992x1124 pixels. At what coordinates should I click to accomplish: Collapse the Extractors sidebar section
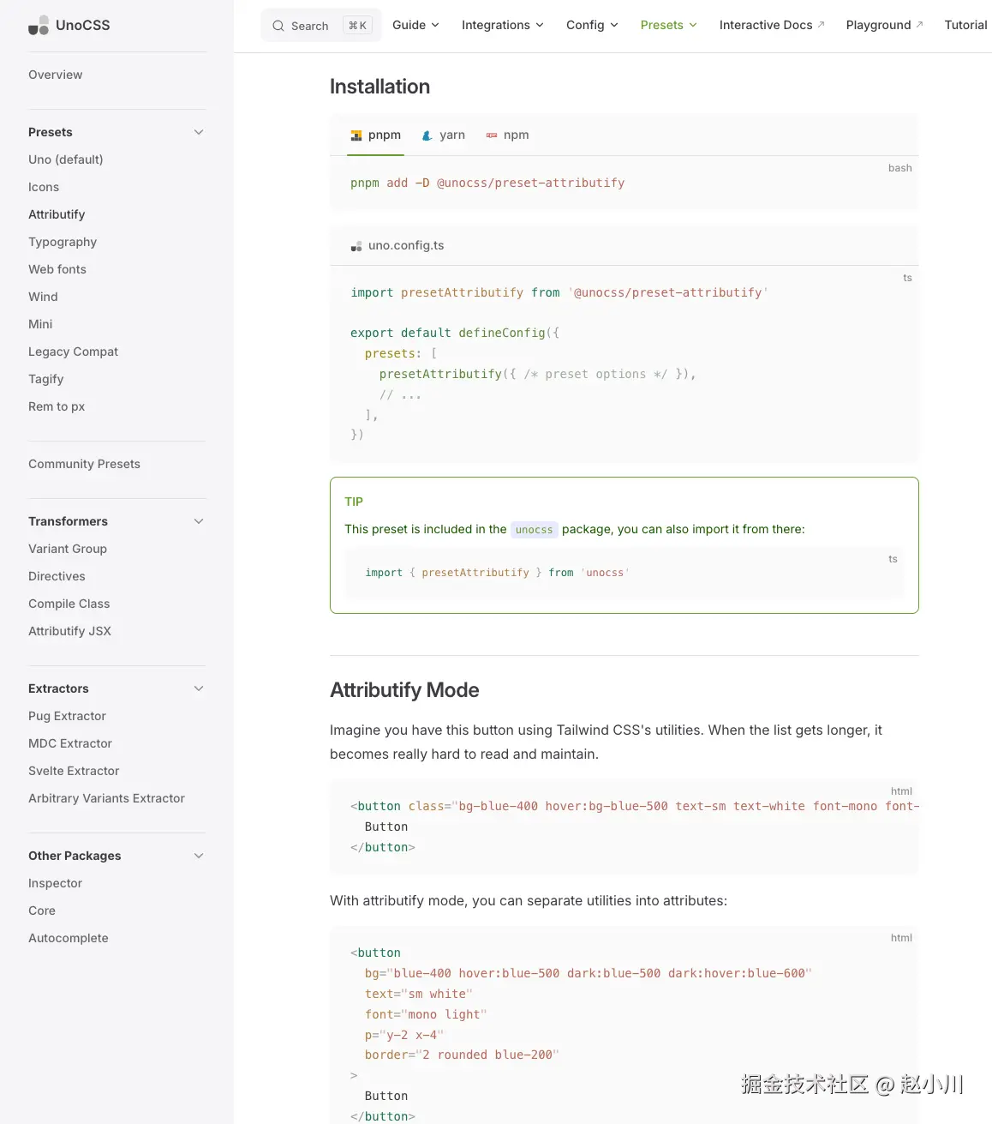(x=199, y=688)
